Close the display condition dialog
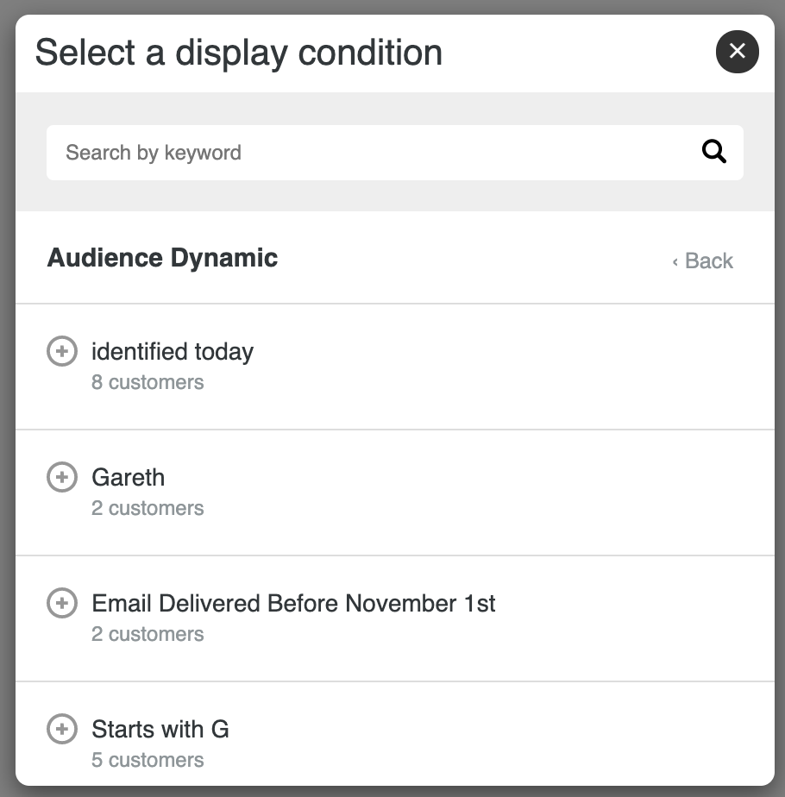The width and height of the screenshot is (785, 797). click(738, 52)
